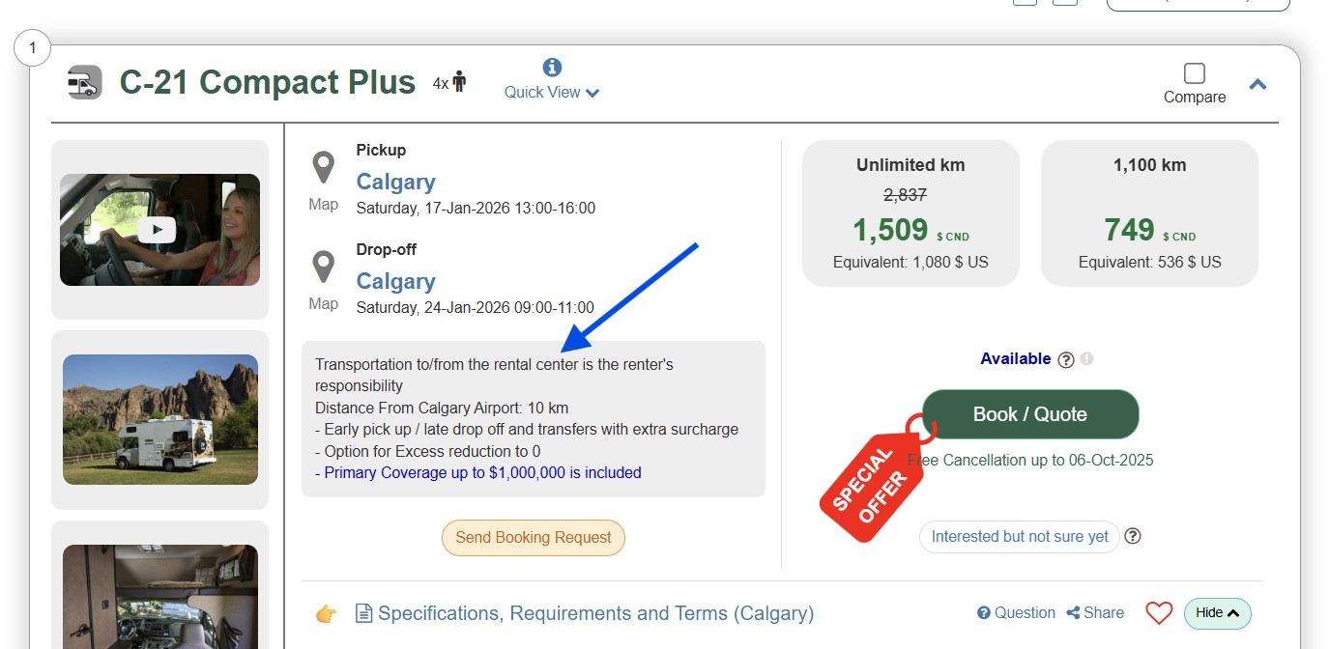Click the Quick View info icon
The height and width of the screenshot is (649, 1329).
tap(552, 68)
